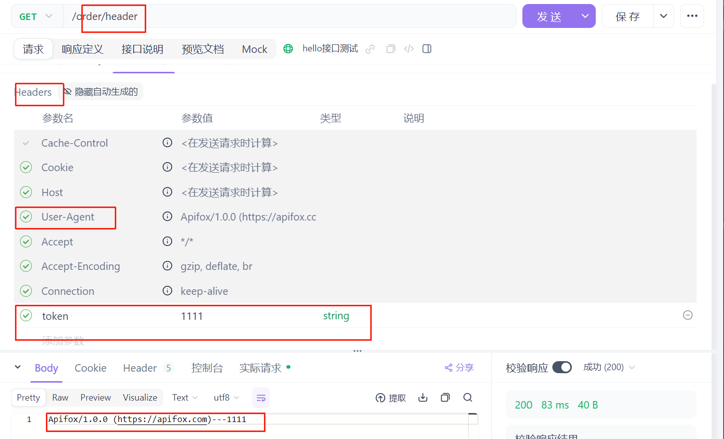Click the link icon beside hello接口测试

point(370,49)
